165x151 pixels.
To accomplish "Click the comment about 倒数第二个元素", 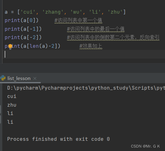I will click(x=113, y=38).
